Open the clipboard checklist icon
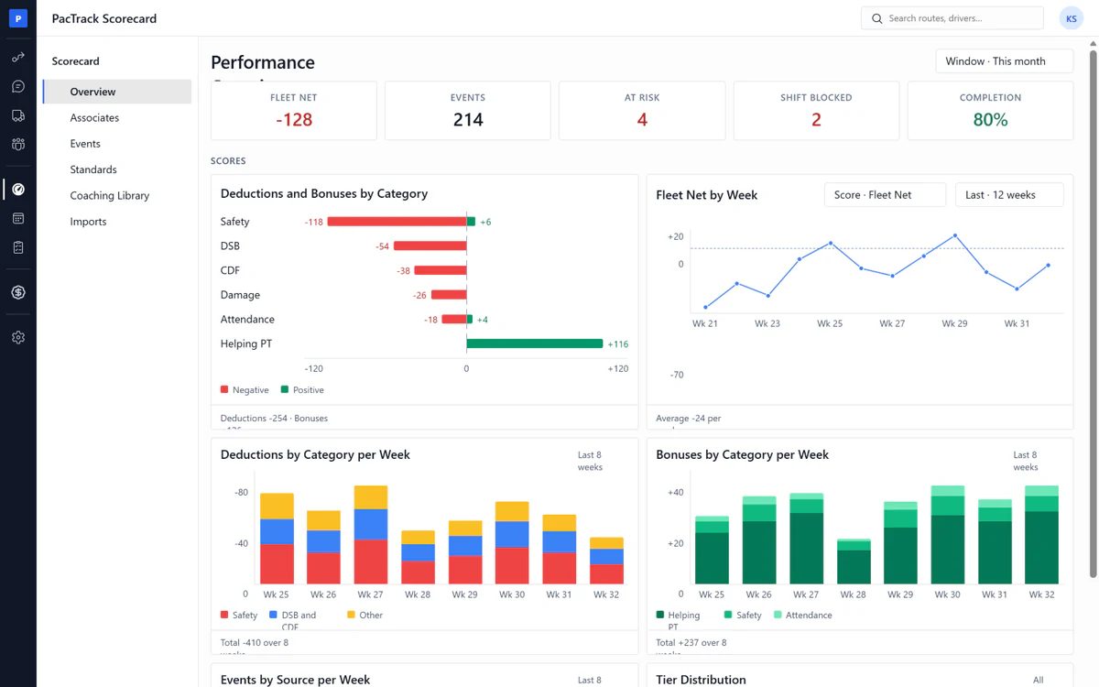Image resolution: width=1099 pixels, height=687 pixels. (18, 247)
